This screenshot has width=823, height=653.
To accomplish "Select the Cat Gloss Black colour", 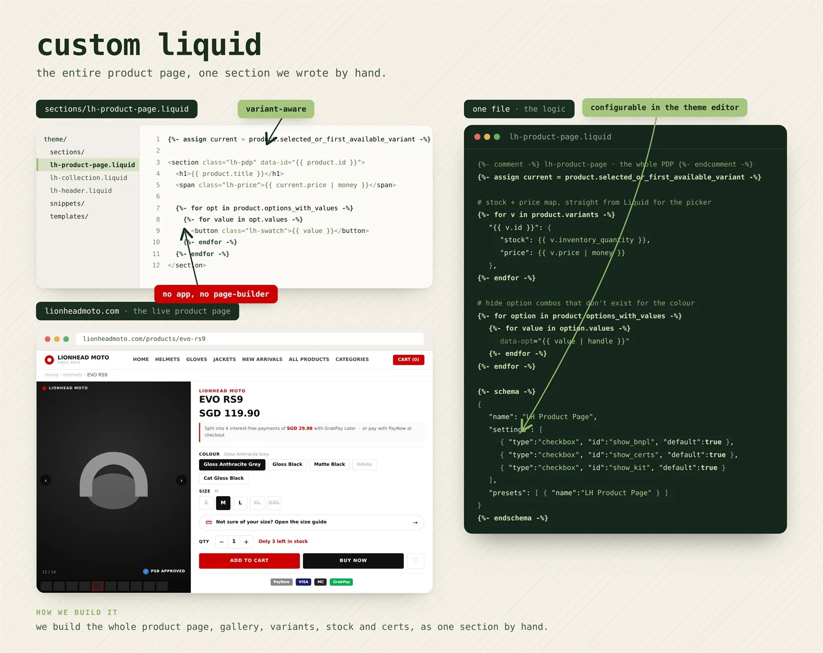I will pyautogui.click(x=224, y=478).
